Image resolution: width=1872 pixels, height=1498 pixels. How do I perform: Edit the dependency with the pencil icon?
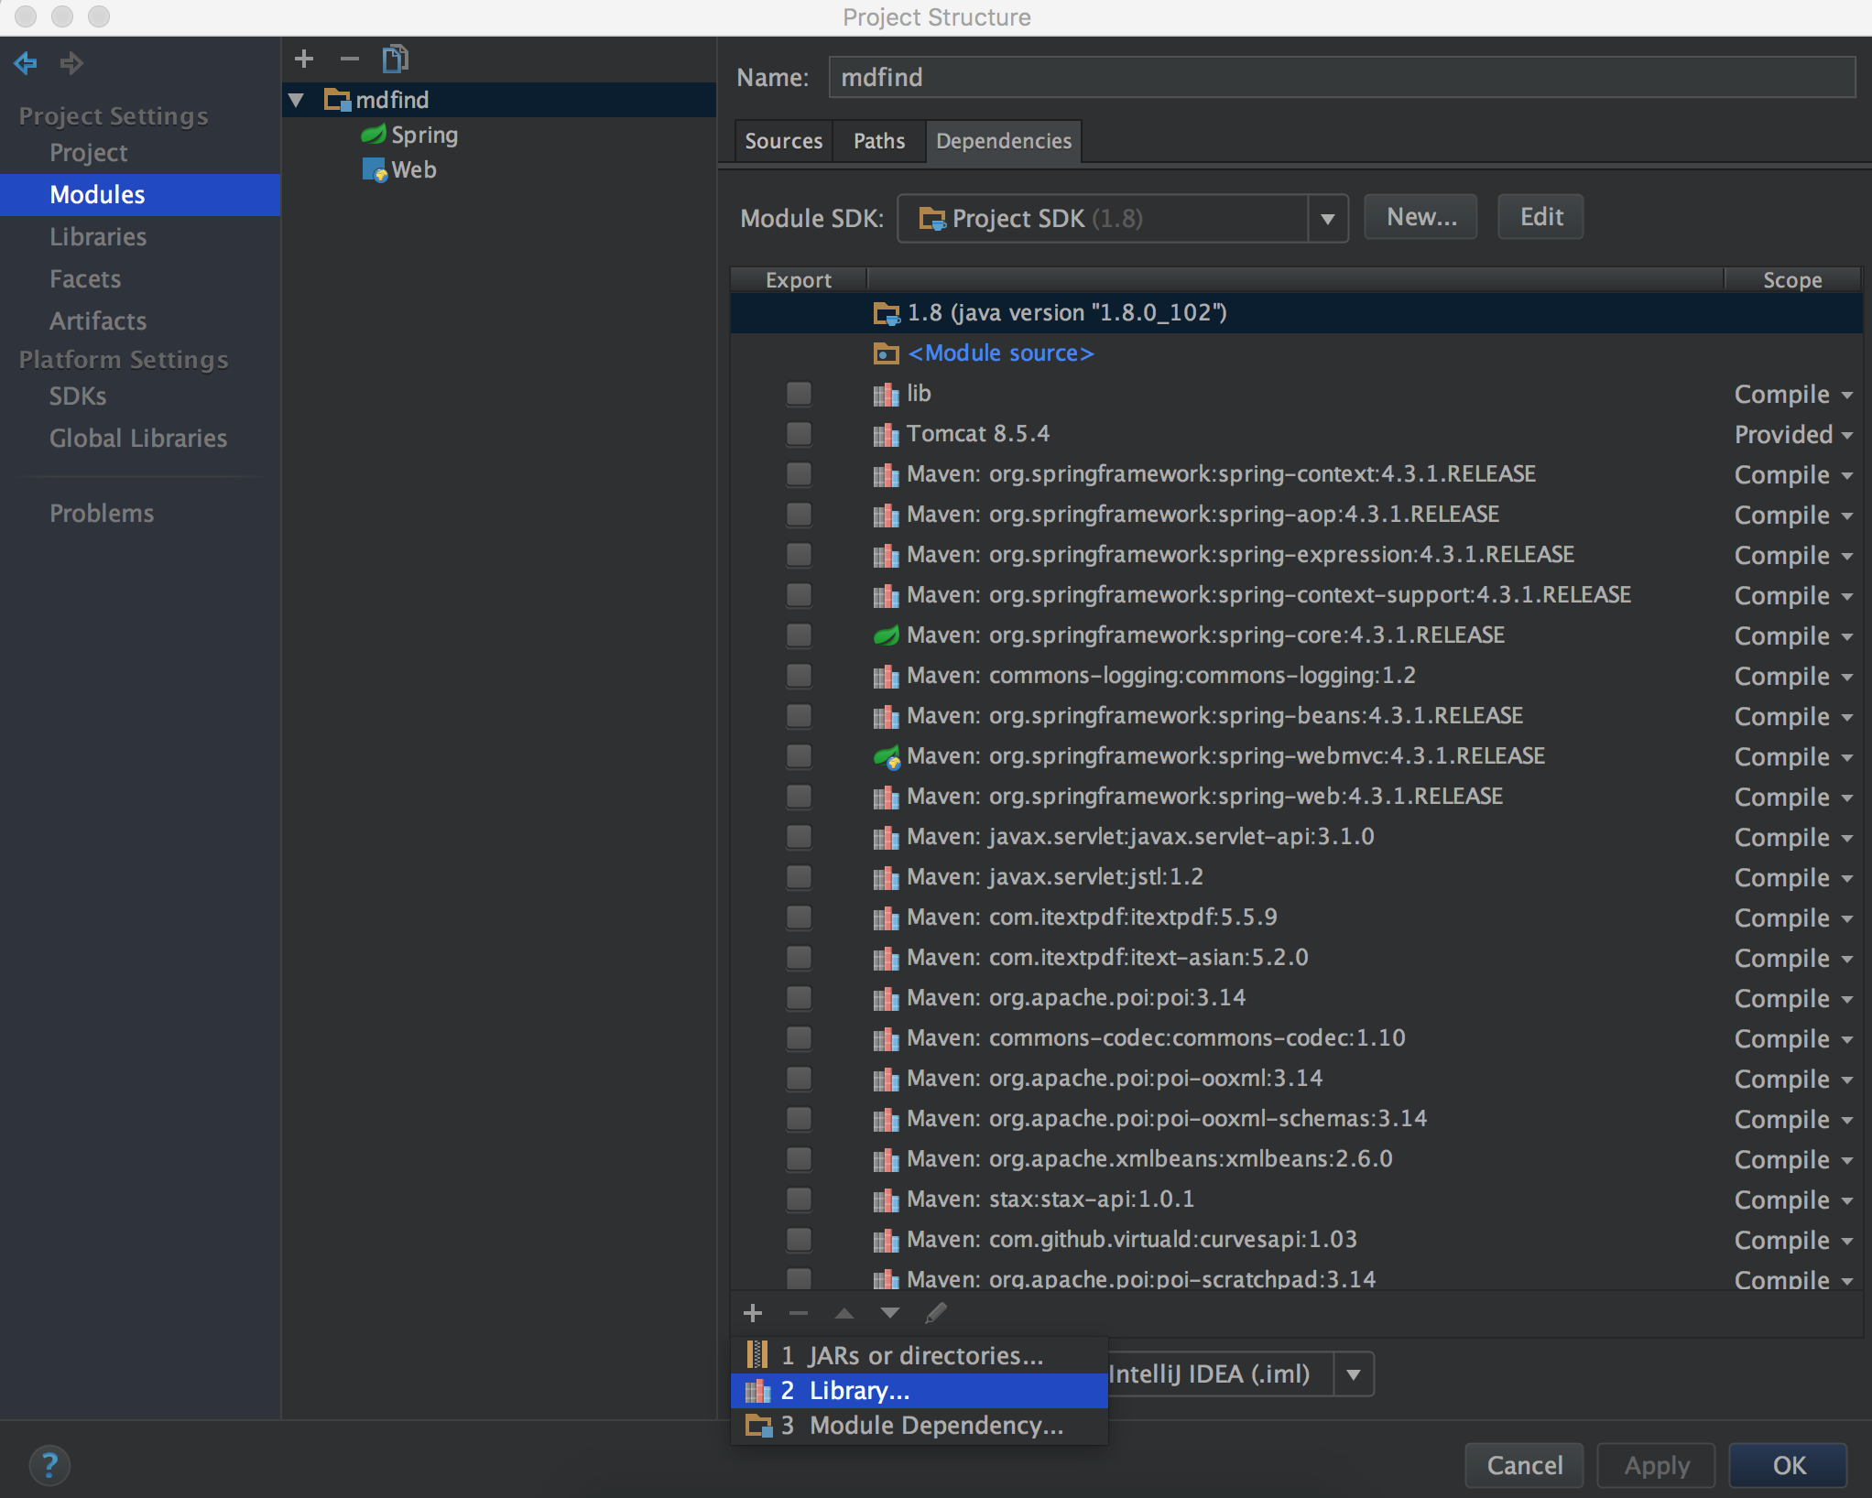[x=935, y=1313]
